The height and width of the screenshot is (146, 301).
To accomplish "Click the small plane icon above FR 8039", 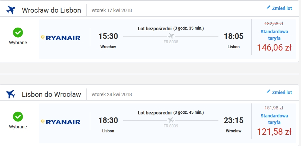I will [171, 120].
